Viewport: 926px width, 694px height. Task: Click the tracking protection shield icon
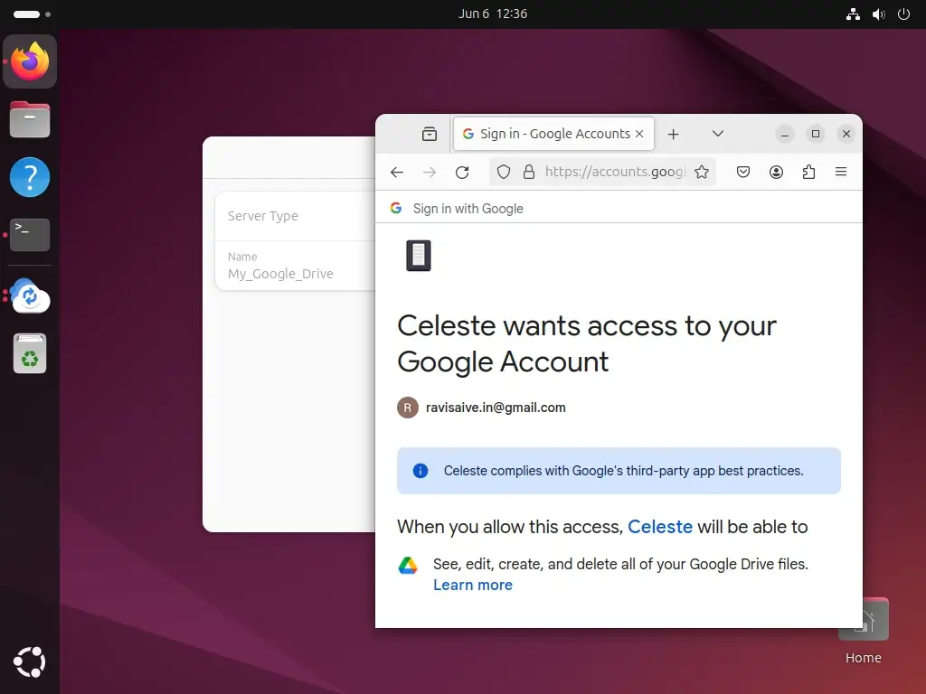click(503, 172)
